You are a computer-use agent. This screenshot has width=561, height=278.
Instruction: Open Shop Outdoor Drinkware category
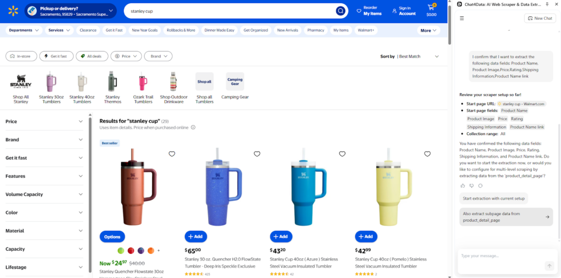174,89
